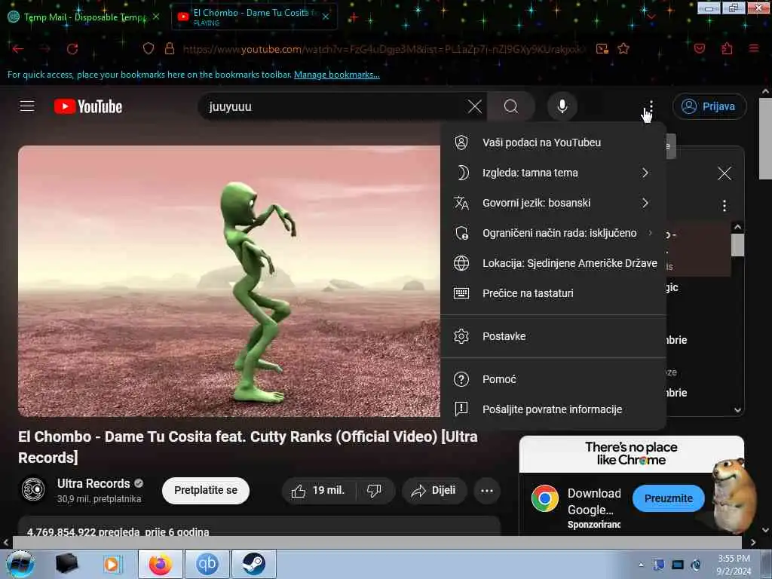Close the Temp Mail tab

coord(156,17)
